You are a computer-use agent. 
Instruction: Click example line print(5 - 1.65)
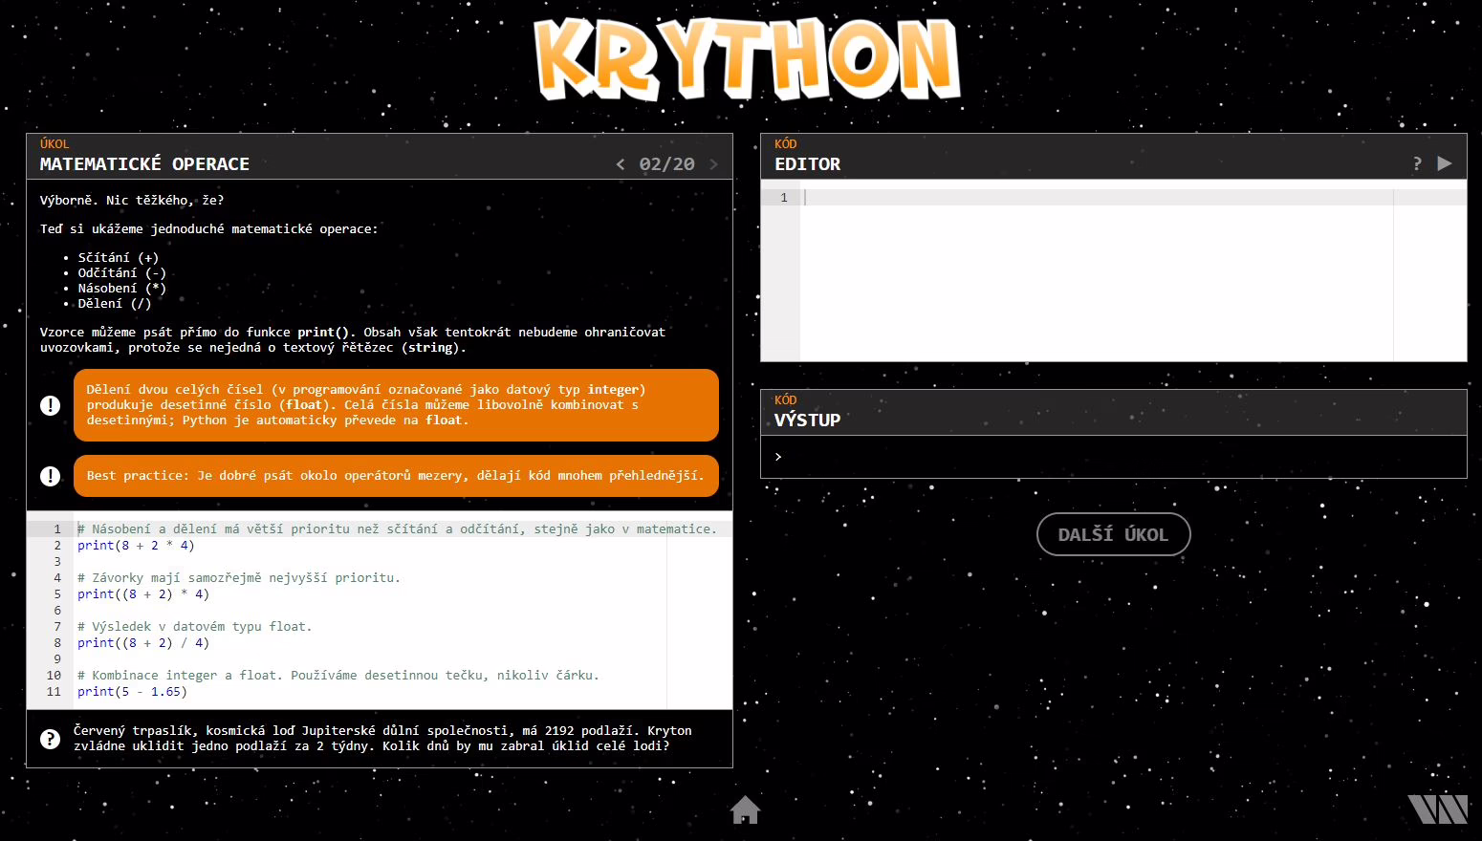tap(132, 692)
